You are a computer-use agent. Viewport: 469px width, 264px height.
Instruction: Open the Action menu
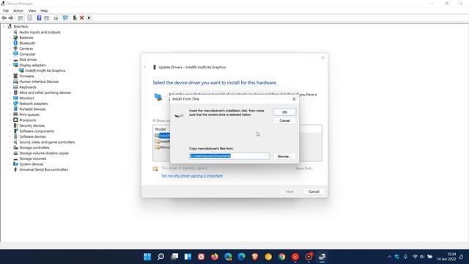[18, 10]
